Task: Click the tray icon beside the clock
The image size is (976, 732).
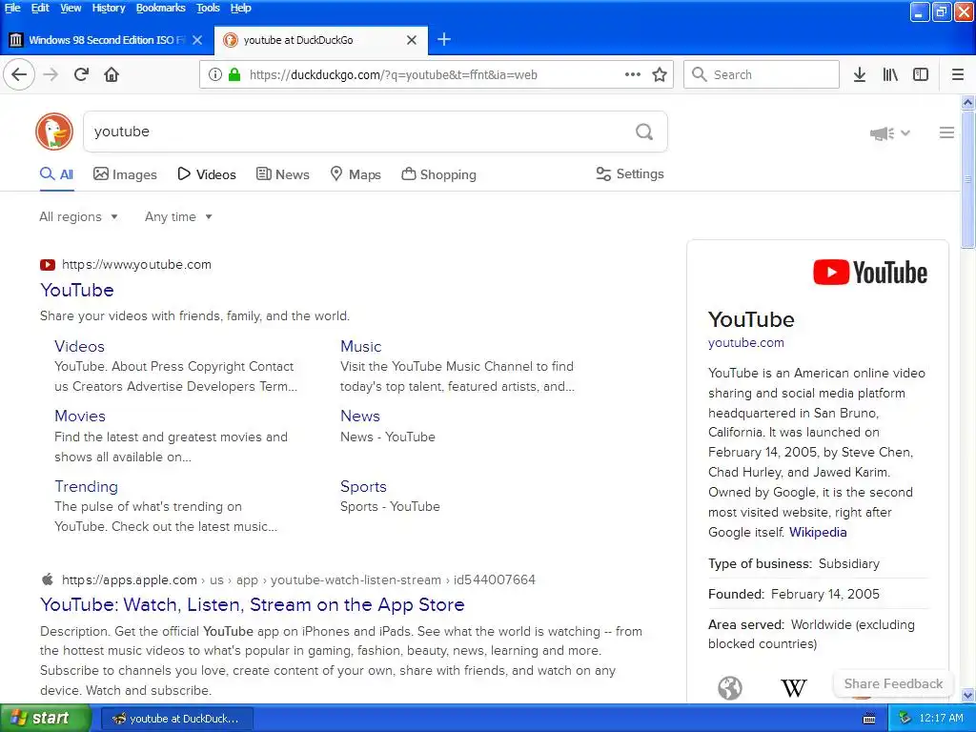Action: coord(905,719)
